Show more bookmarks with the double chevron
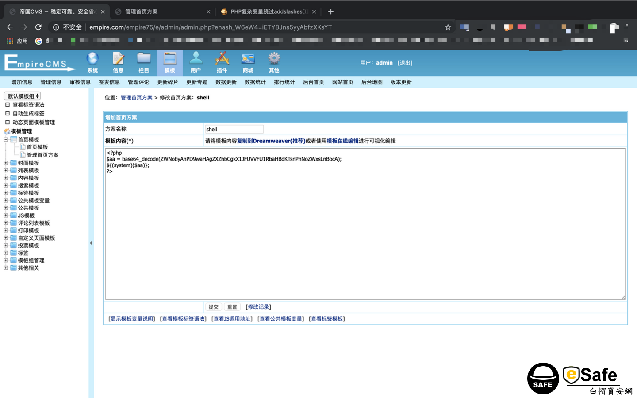Viewport: 637px width, 398px height. point(626,41)
